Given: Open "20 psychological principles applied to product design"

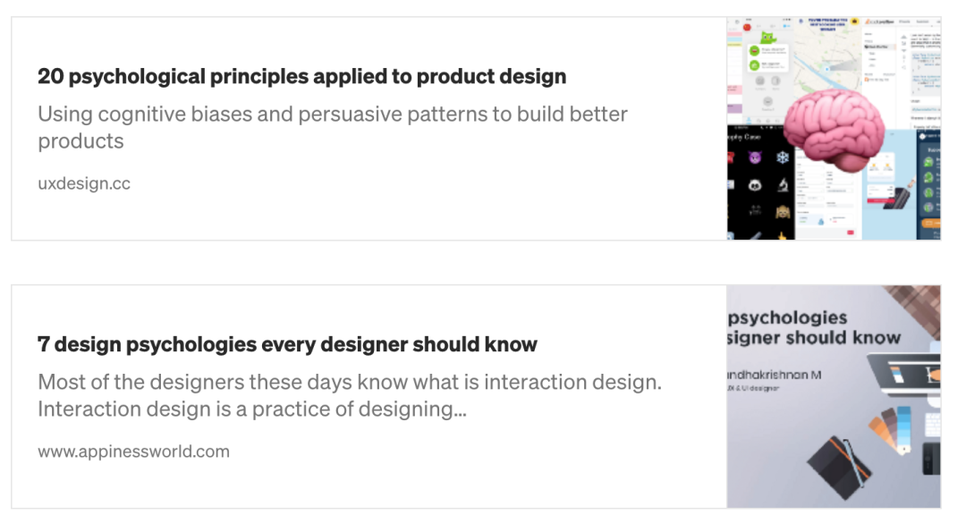Looking at the screenshot, I should pos(301,77).
